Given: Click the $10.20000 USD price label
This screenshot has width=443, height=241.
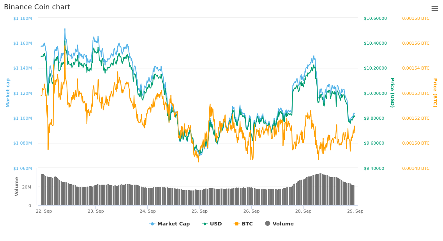Looking at the screenshot, I should point(375,68).
